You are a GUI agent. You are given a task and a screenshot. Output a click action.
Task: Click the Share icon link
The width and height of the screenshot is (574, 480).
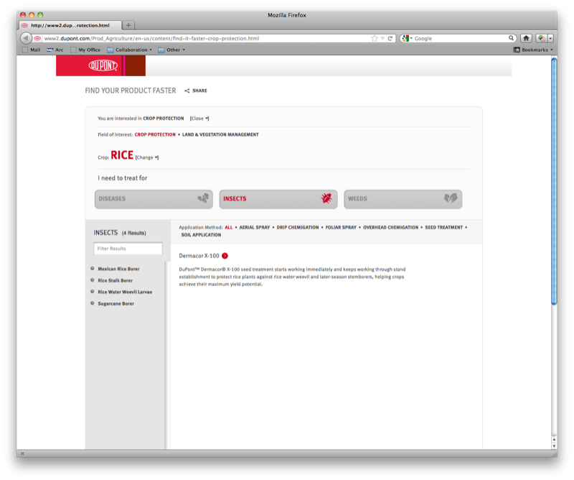tap(187, 91)
